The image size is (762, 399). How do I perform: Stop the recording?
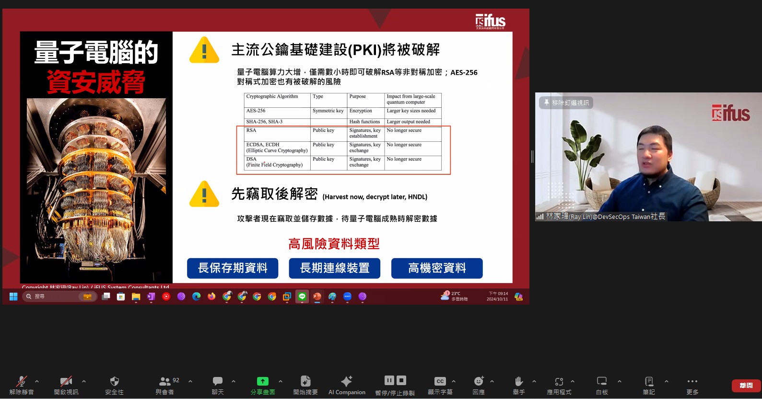[x=401, y=380]
